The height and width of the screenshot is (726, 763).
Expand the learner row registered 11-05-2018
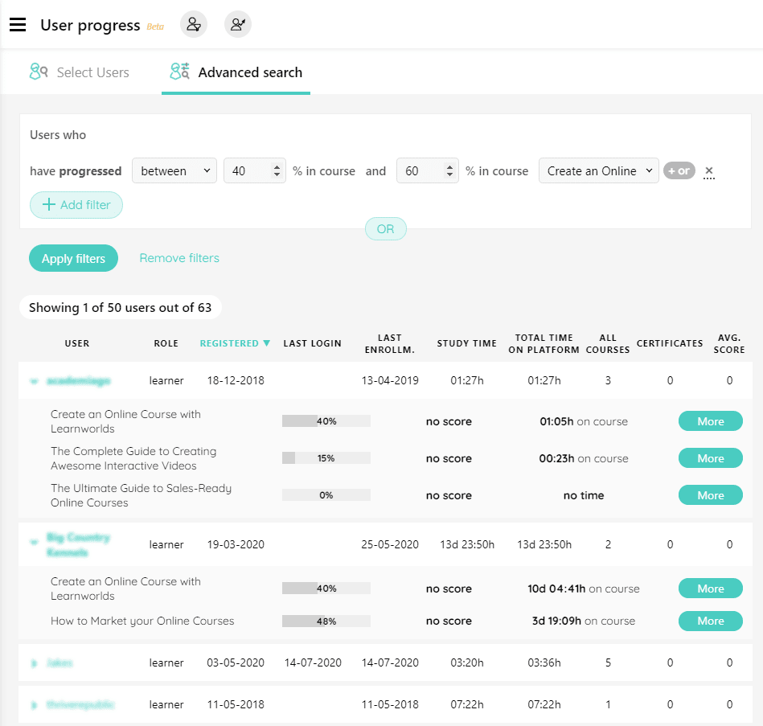[x=34, y=705]
